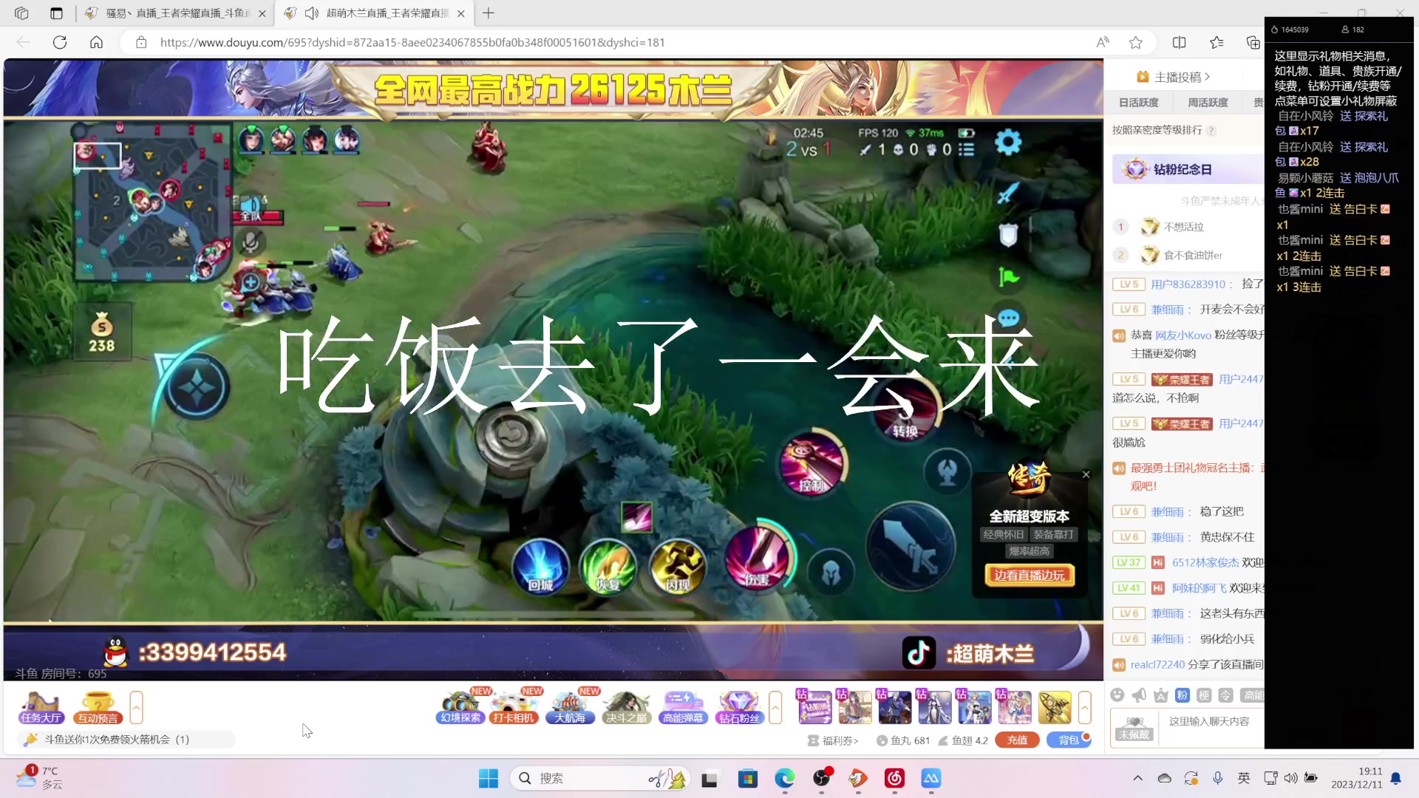Tap the 转换 switch skill icon
The image size is (1419, 798).
(905, 412)
